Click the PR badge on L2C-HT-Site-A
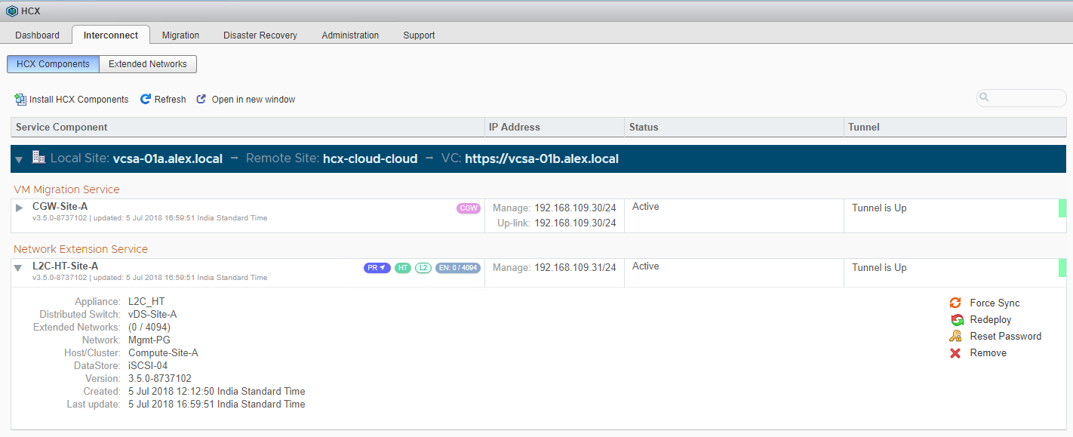 point(377,268)
